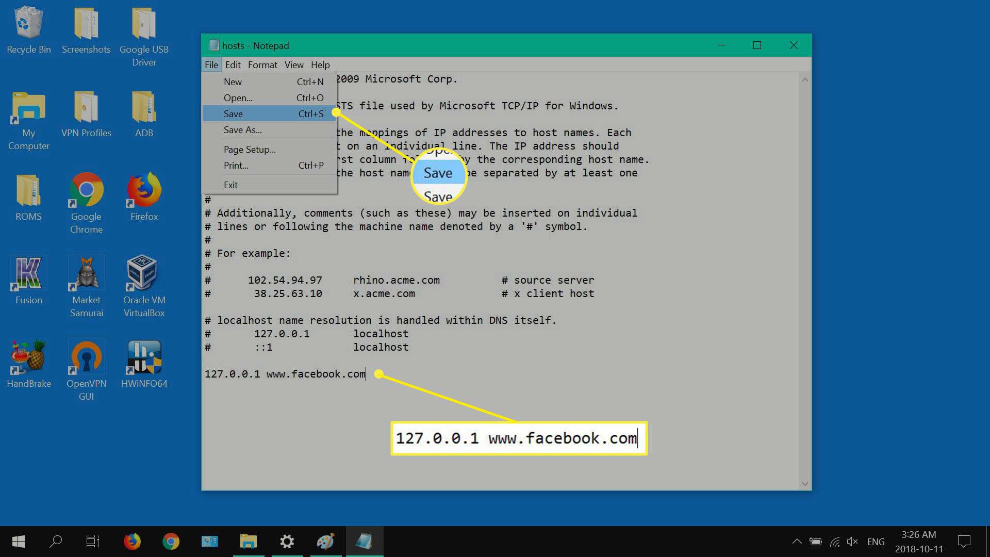Image resolution: width=990 pixels, height=557 pixels.
Task: Click the muted volume tray icon
Action: (x=852, y=542)
